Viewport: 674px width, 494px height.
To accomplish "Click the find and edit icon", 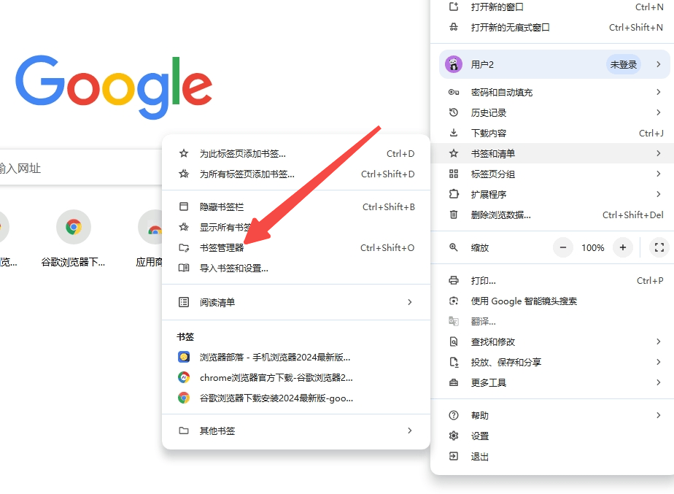I will (x=454, y=341).
